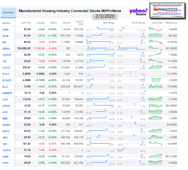Click the BRKA last price 334,860.00
The height and width of the screenshot is (170, 188).
(x=24, y=49)
